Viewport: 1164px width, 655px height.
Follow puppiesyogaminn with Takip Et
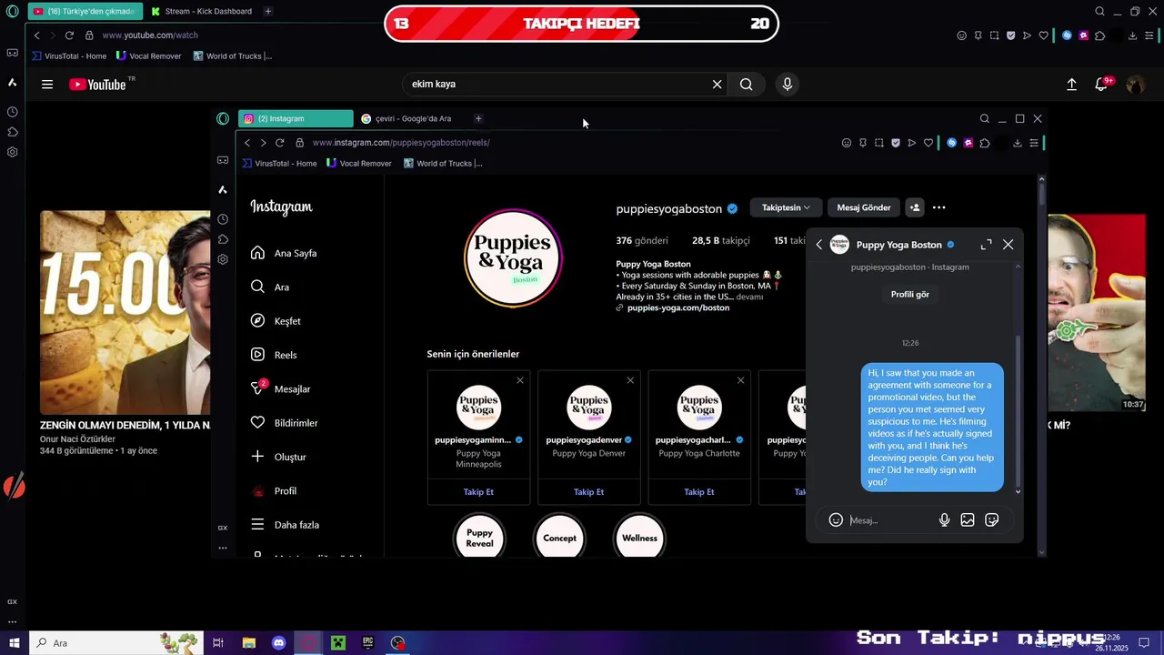(478, 492)
